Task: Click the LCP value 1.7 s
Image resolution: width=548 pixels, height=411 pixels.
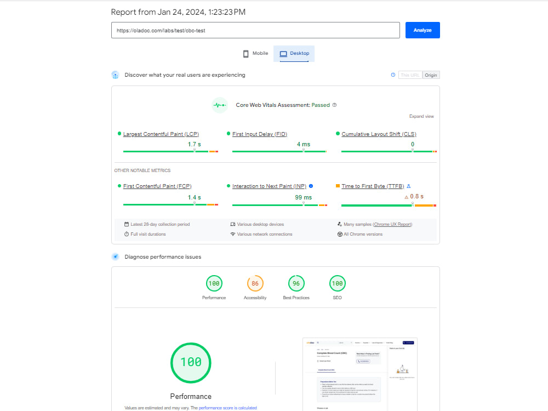Action: pyautogui.click(x=195, y=144)
